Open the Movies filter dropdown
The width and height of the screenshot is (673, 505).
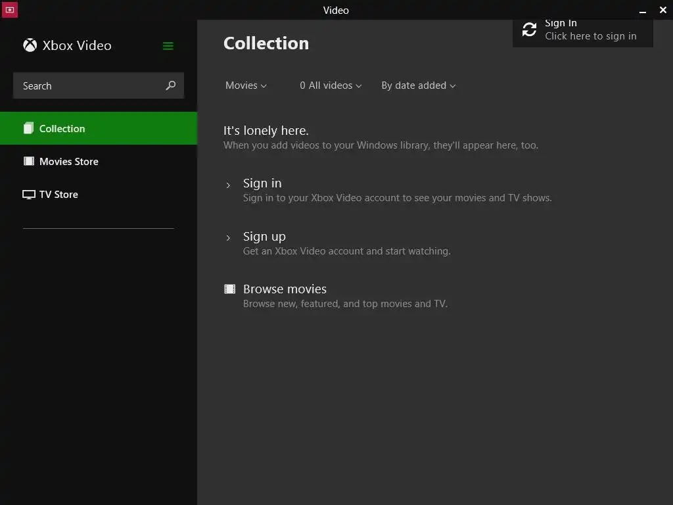point(246,85)
